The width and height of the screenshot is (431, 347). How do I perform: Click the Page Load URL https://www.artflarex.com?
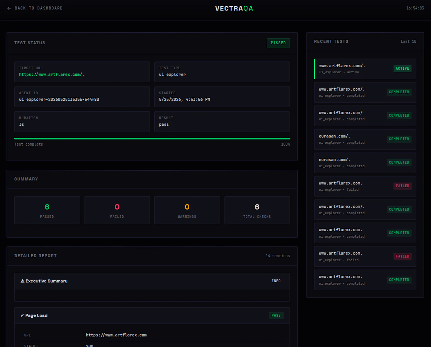116,335
